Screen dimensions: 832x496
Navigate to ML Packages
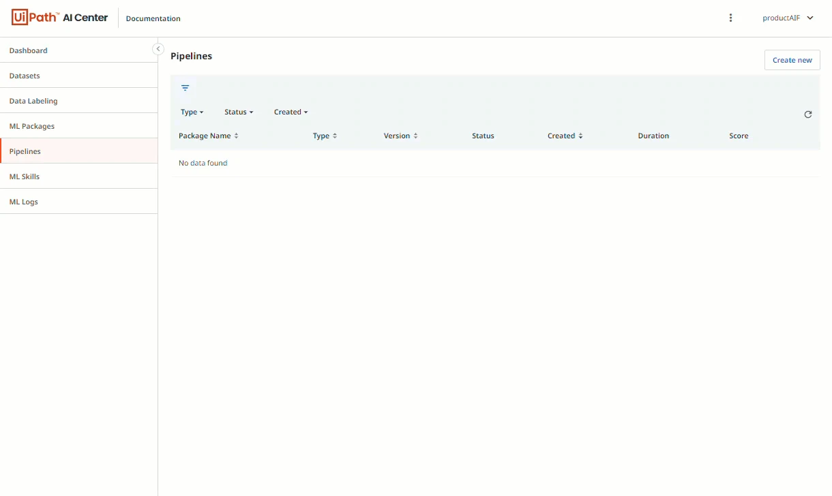click(78, 126)
